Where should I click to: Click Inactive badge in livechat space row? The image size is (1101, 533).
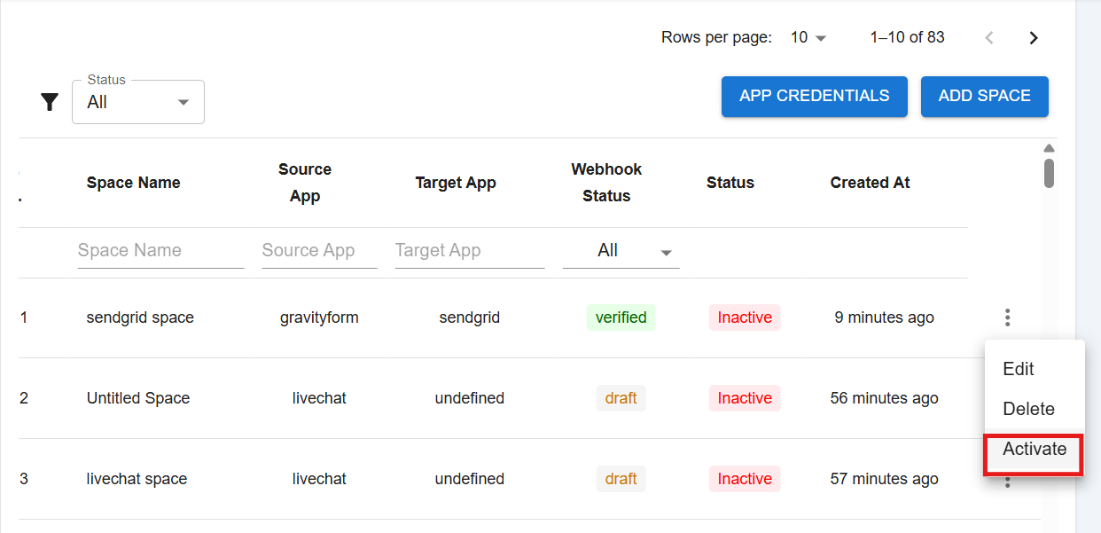click(745, 479)
